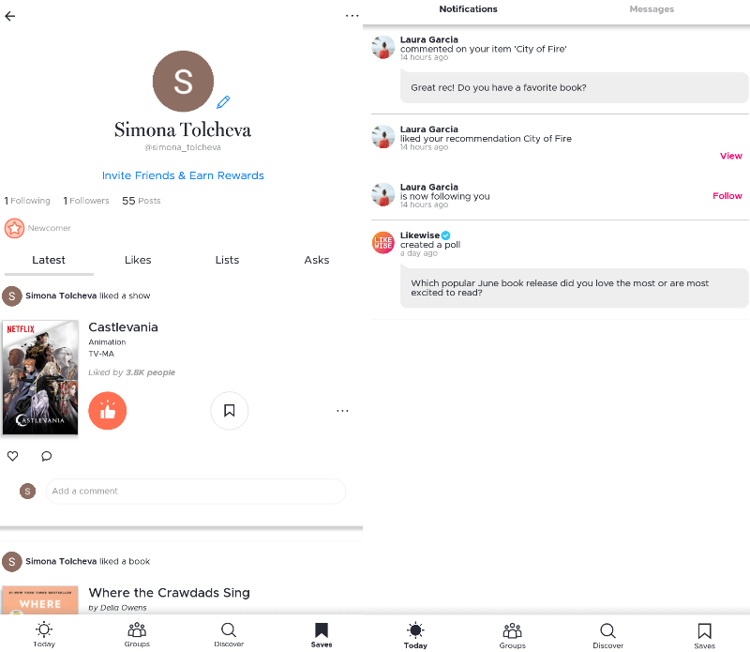
Task: Go back using the arrow on profile screen
Action: 10,16
